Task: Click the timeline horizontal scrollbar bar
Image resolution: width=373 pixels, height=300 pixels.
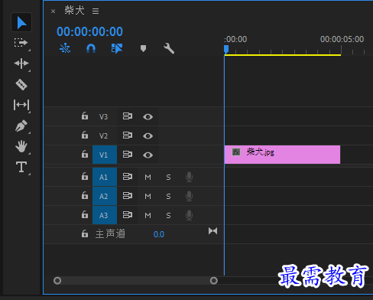Action: 135,281
